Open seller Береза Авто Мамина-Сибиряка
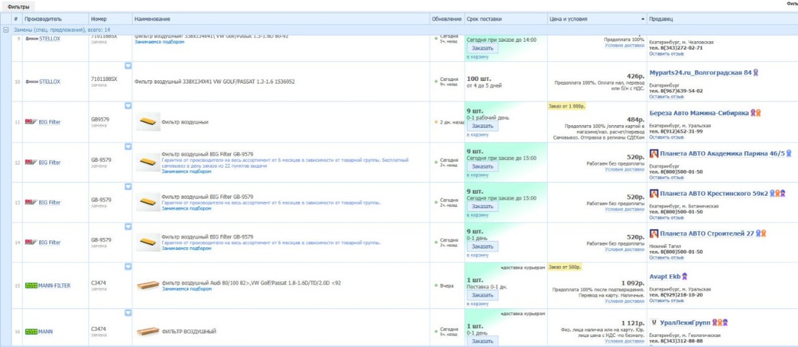 699,113
